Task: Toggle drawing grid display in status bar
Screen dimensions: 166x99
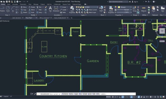Action: pos(113,97)
